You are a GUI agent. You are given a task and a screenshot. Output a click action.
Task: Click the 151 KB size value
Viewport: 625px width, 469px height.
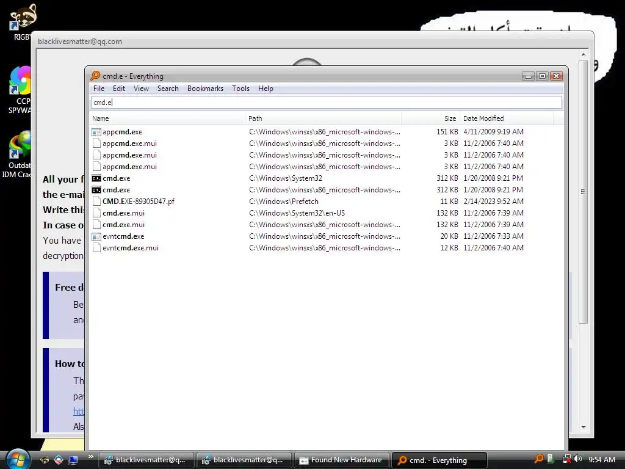click(x=447, y=132)
